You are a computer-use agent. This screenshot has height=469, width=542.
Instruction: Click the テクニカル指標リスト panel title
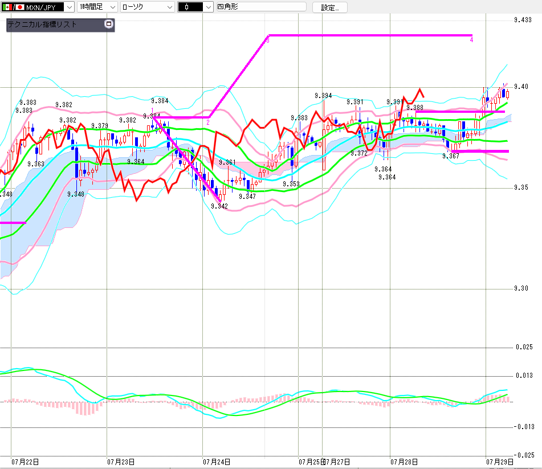[42, 24]
